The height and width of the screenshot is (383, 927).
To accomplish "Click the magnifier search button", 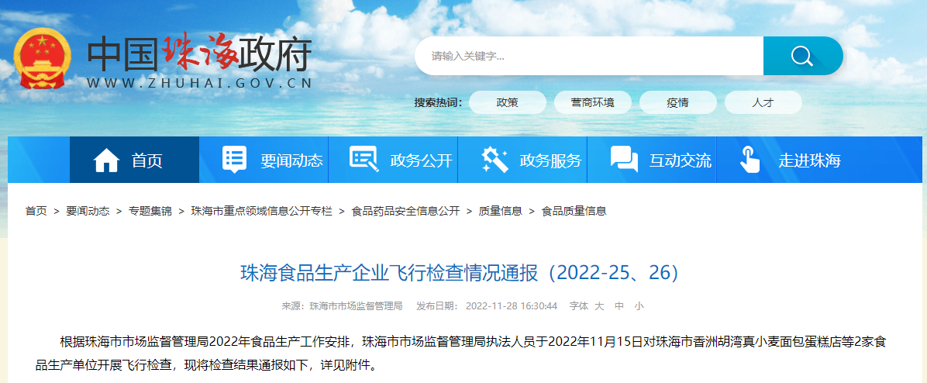I will coord(802,56).
